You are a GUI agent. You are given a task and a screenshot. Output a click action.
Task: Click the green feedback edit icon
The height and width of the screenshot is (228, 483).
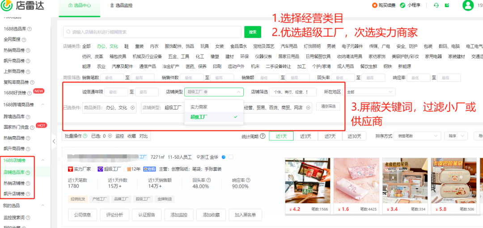coord(447,5)
